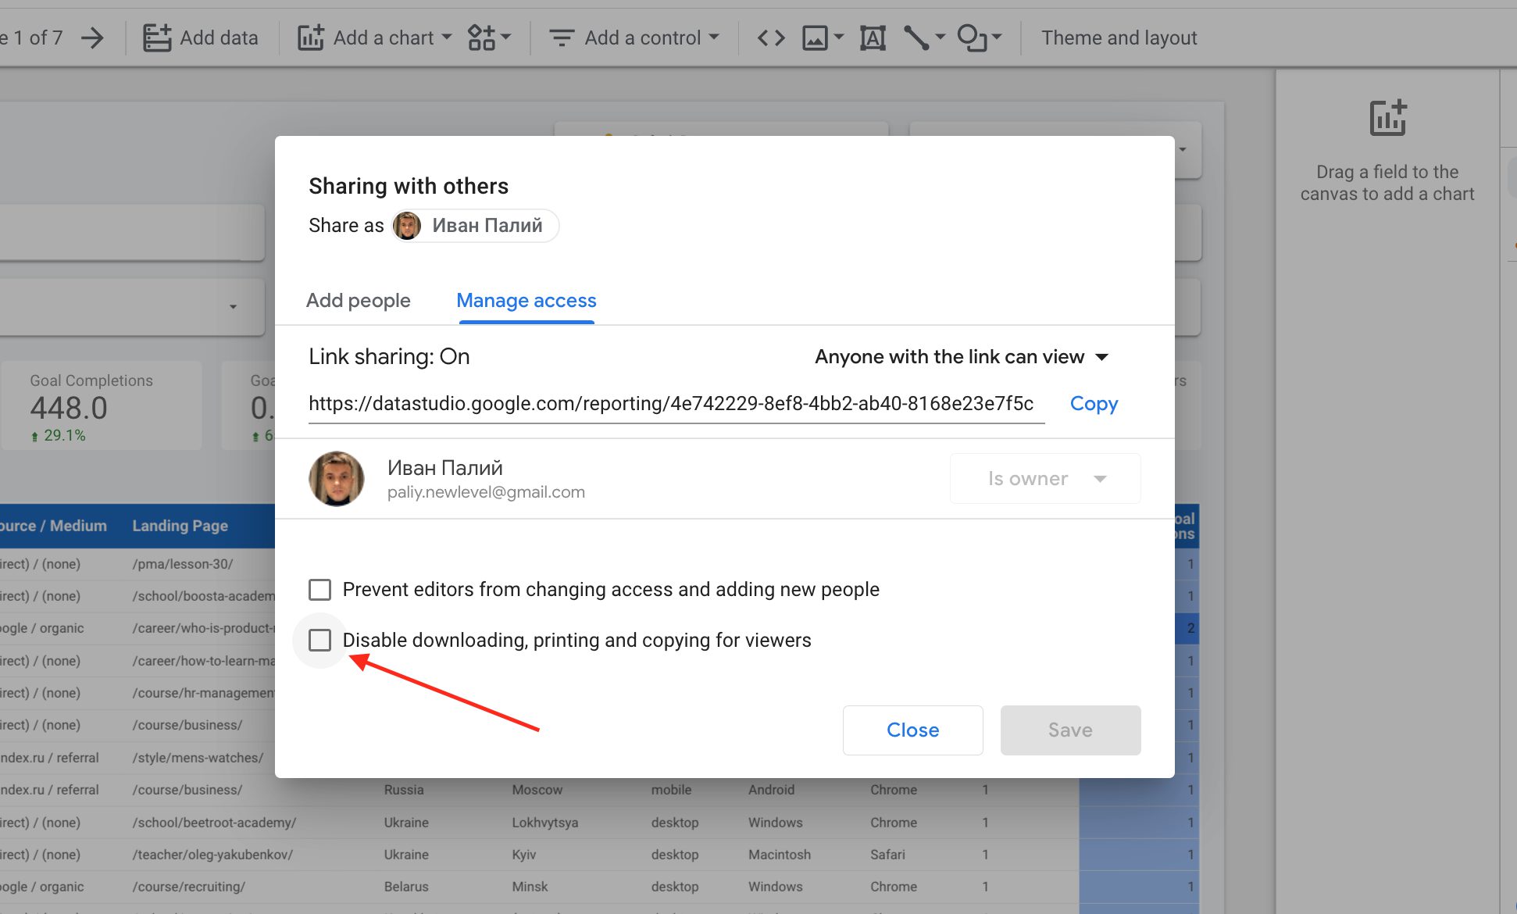Open the line tool dropdown arrow
The image size is (1517, 914).
941,37
